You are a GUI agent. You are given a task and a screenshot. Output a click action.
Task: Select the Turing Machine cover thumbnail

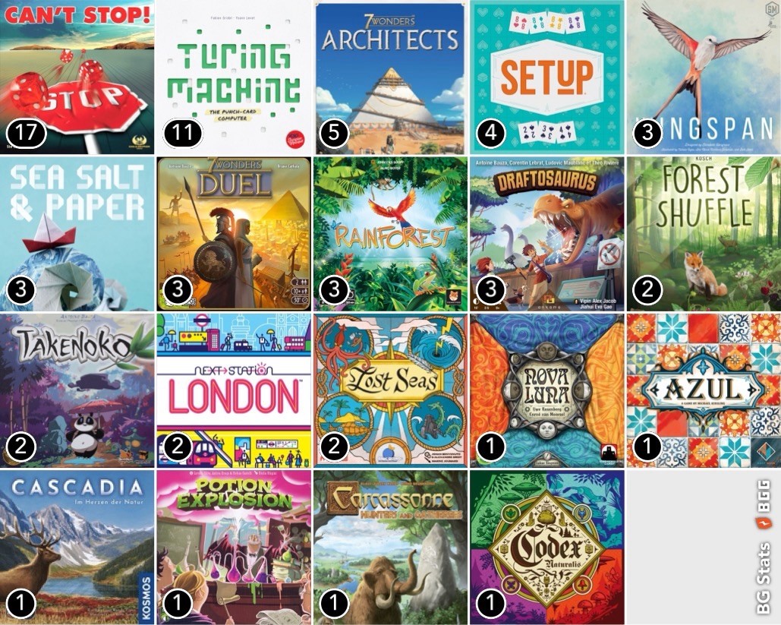pyautogui.click(x=234, y=77)
